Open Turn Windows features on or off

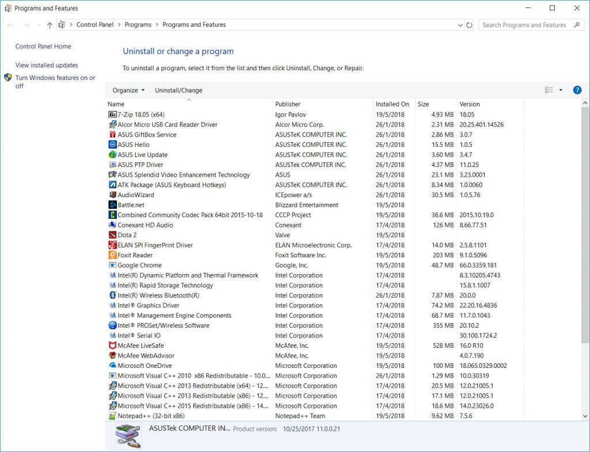click(x=55, y=82)
